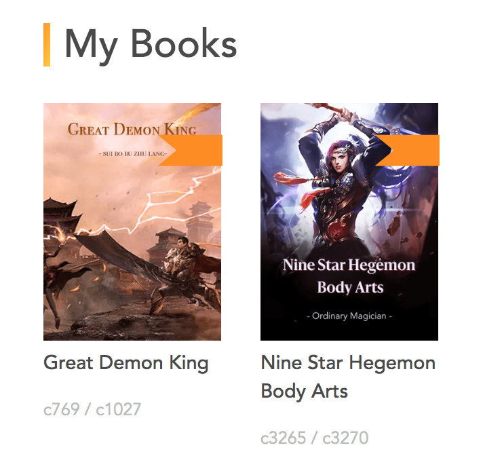This screenshot has width=483, height=475.
Task: Click the My Books heading
Action: pos(151,45)
